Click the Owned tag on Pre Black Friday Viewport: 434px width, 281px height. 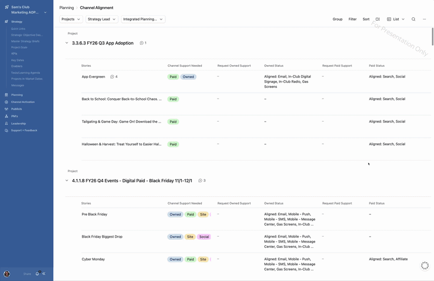pos(175,214)
